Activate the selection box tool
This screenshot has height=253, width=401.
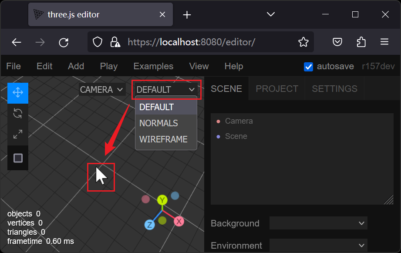pos(17,158)
